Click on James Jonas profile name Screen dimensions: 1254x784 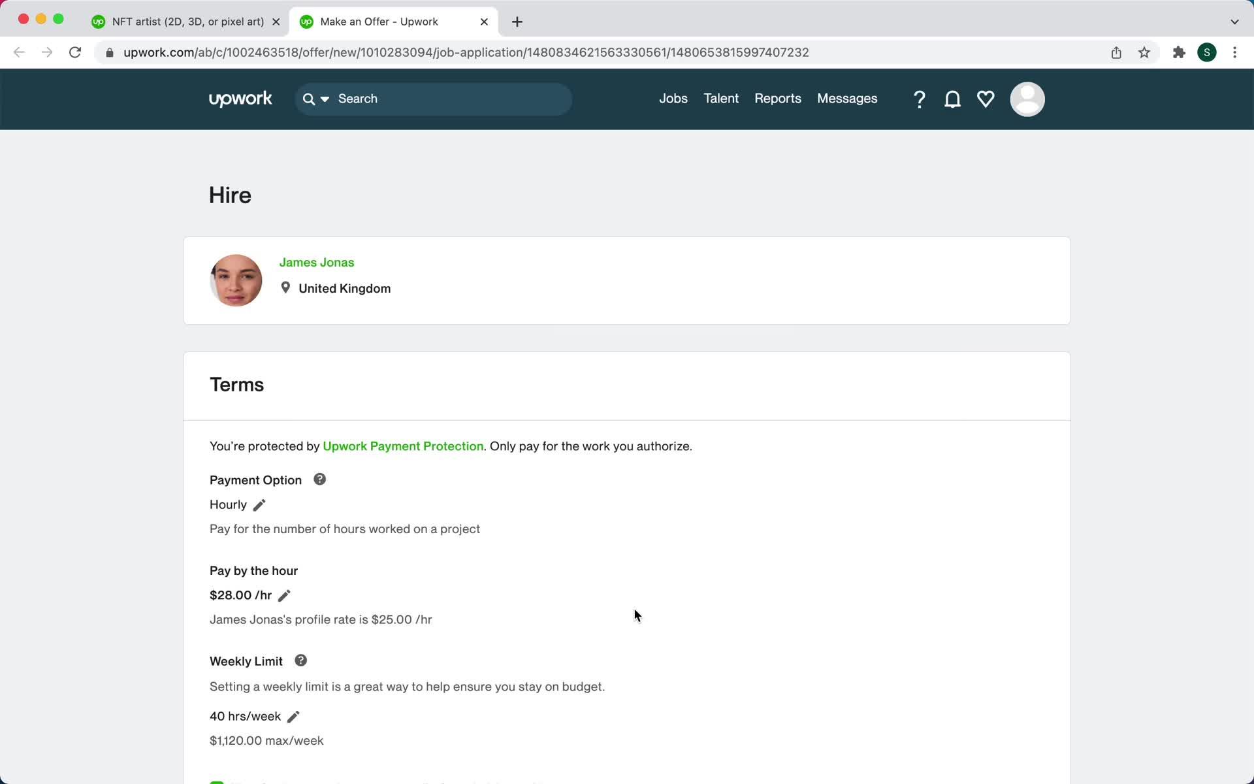[317, 262]
